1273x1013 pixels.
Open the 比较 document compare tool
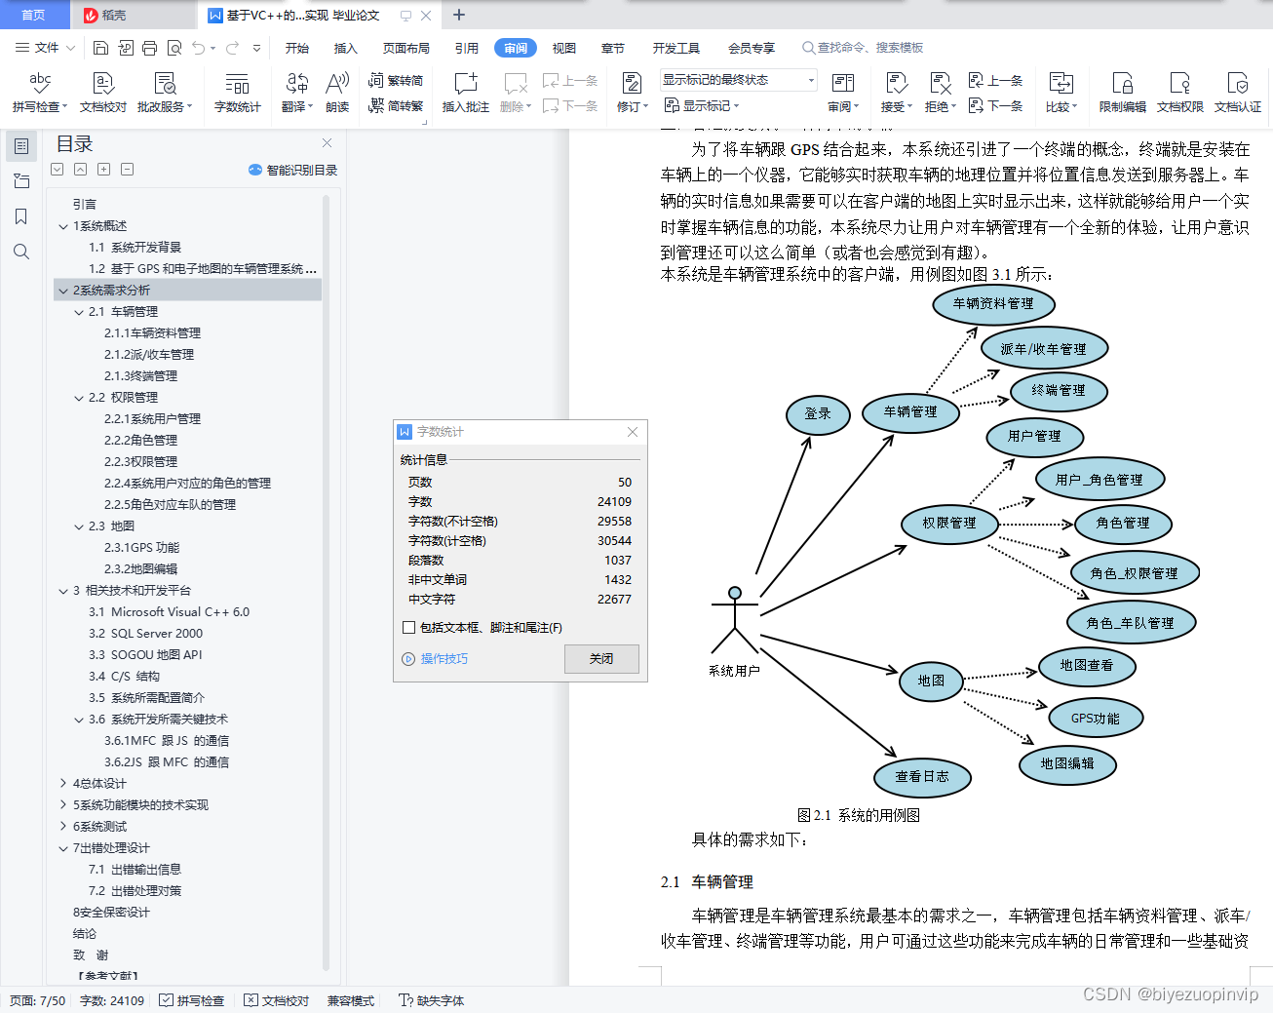pyautogui.click(x=1060, y=93)
